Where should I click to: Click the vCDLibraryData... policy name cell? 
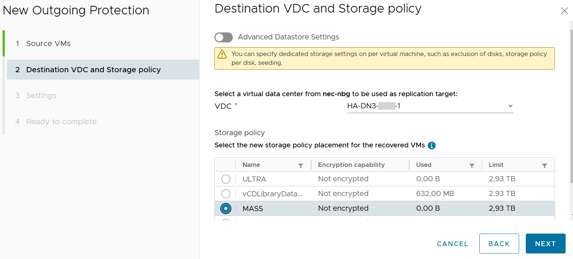click(272, 194)
